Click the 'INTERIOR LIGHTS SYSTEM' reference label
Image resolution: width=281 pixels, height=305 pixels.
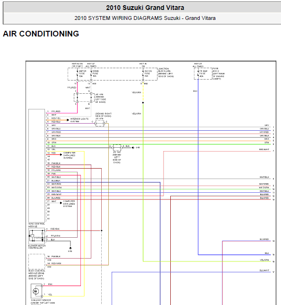point(79,120)
